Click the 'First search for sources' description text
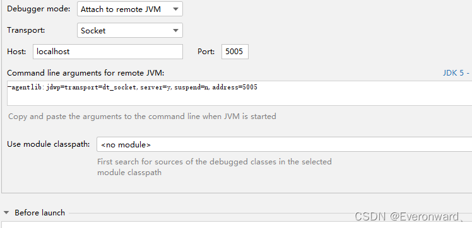The image size is (472, 228). (x=215, y=167)
